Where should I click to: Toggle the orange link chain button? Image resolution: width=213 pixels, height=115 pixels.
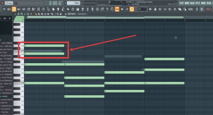(132, 9)
